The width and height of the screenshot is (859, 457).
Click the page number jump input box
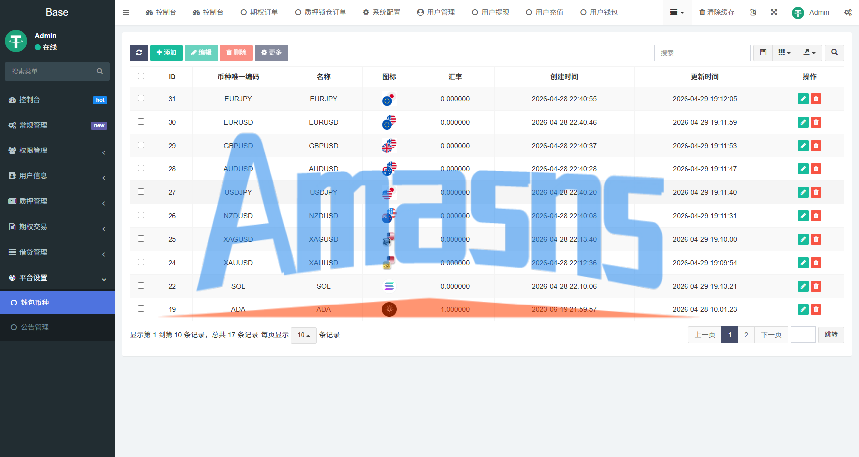803,335
